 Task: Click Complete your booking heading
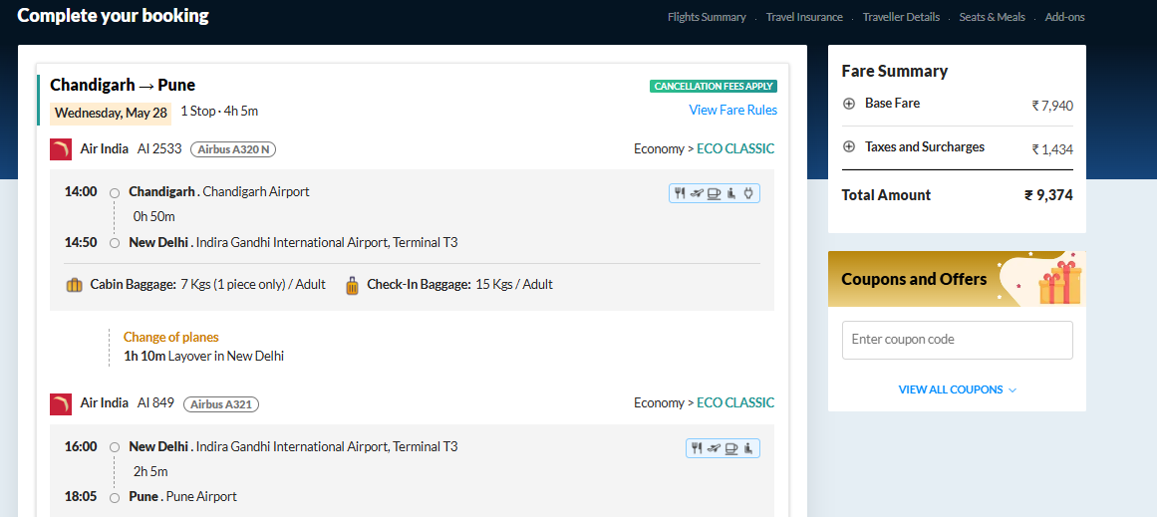coord(113,16)
